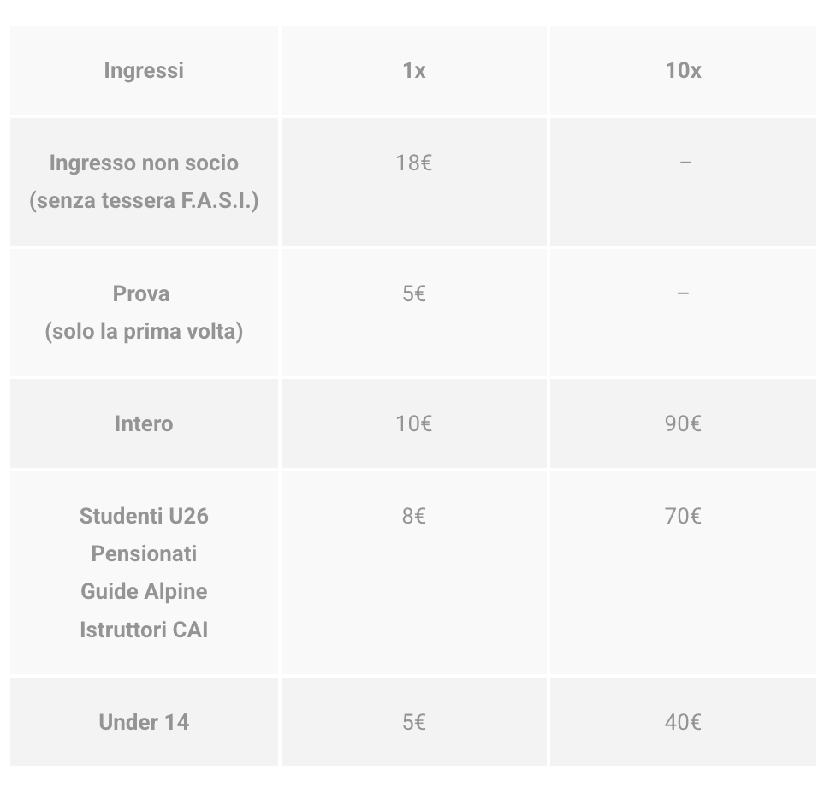Viewport: 830px width, 799px height.
Task: Click the Pensionati text
Action: point(144,553)
